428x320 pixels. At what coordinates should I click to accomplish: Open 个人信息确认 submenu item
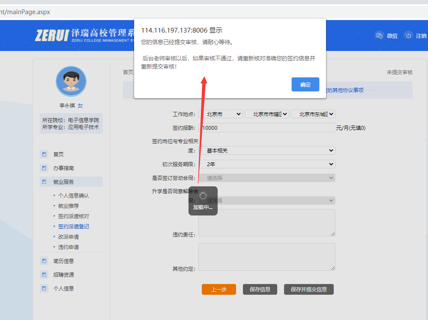[x=74, y=195]
